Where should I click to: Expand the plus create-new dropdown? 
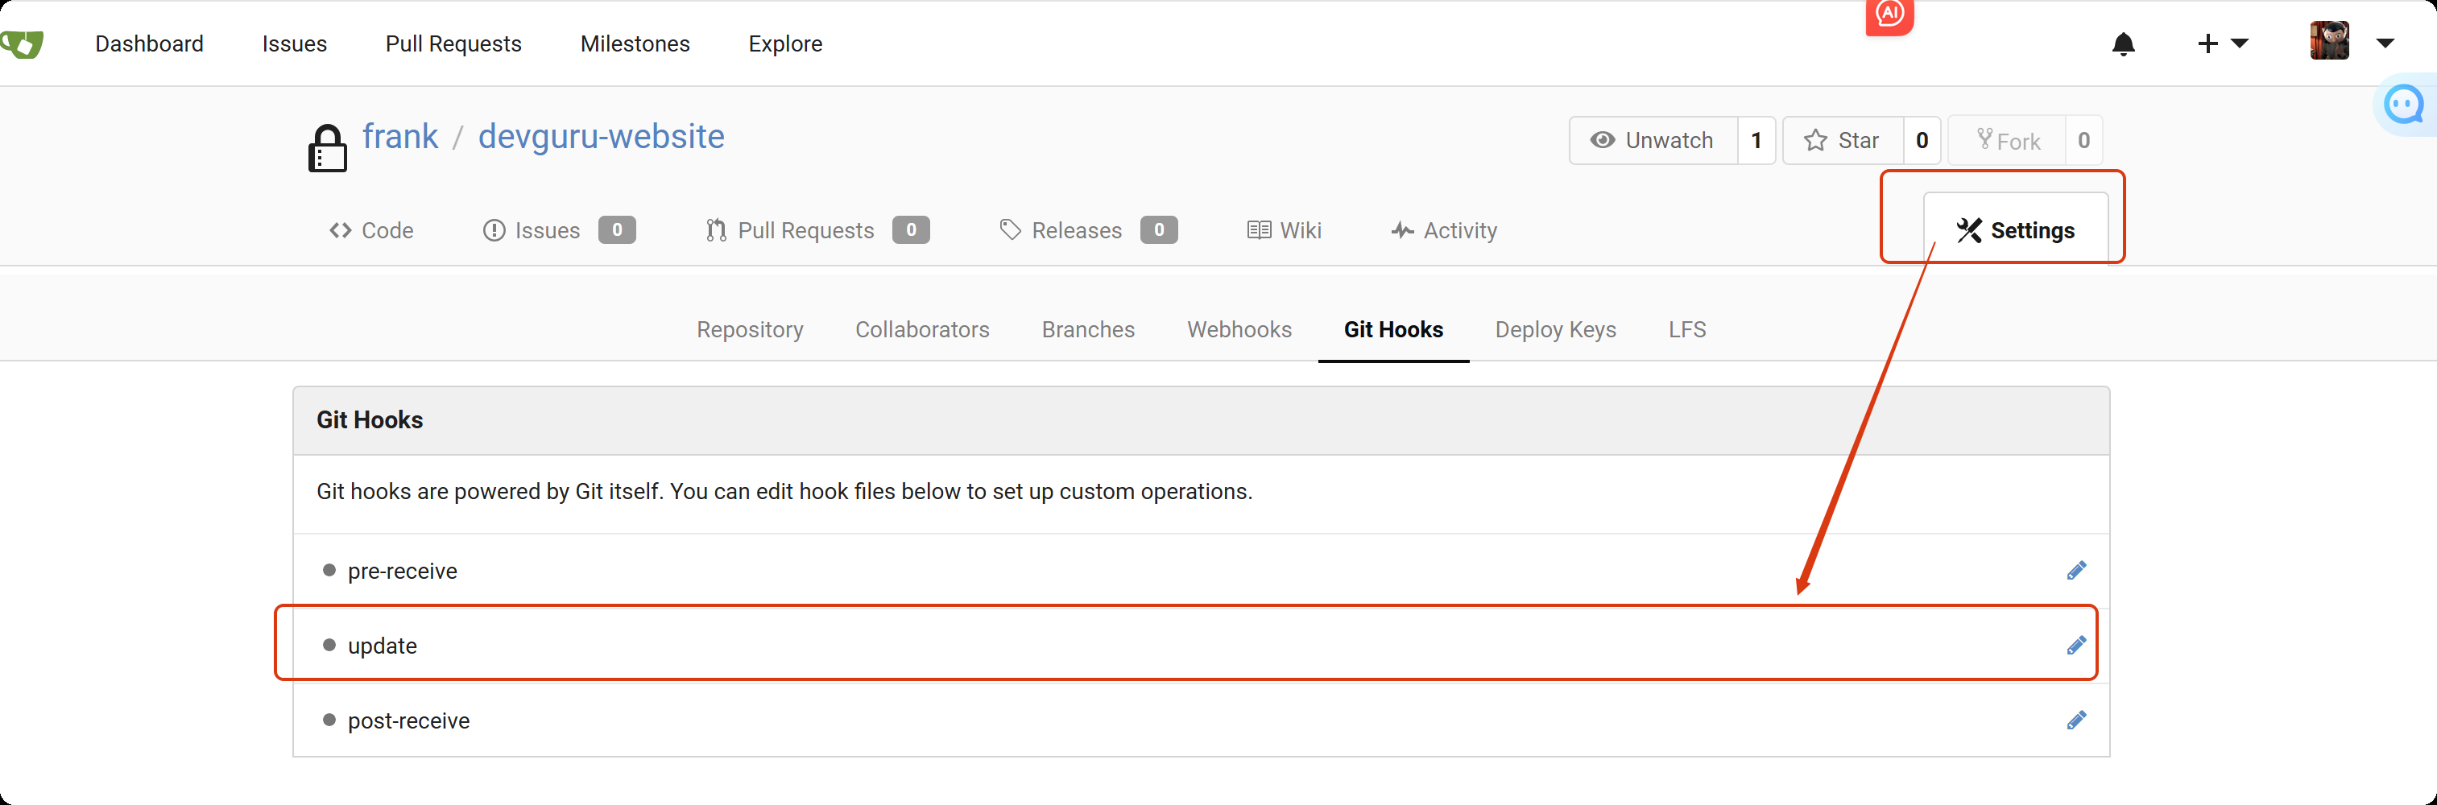point(2221,43)
